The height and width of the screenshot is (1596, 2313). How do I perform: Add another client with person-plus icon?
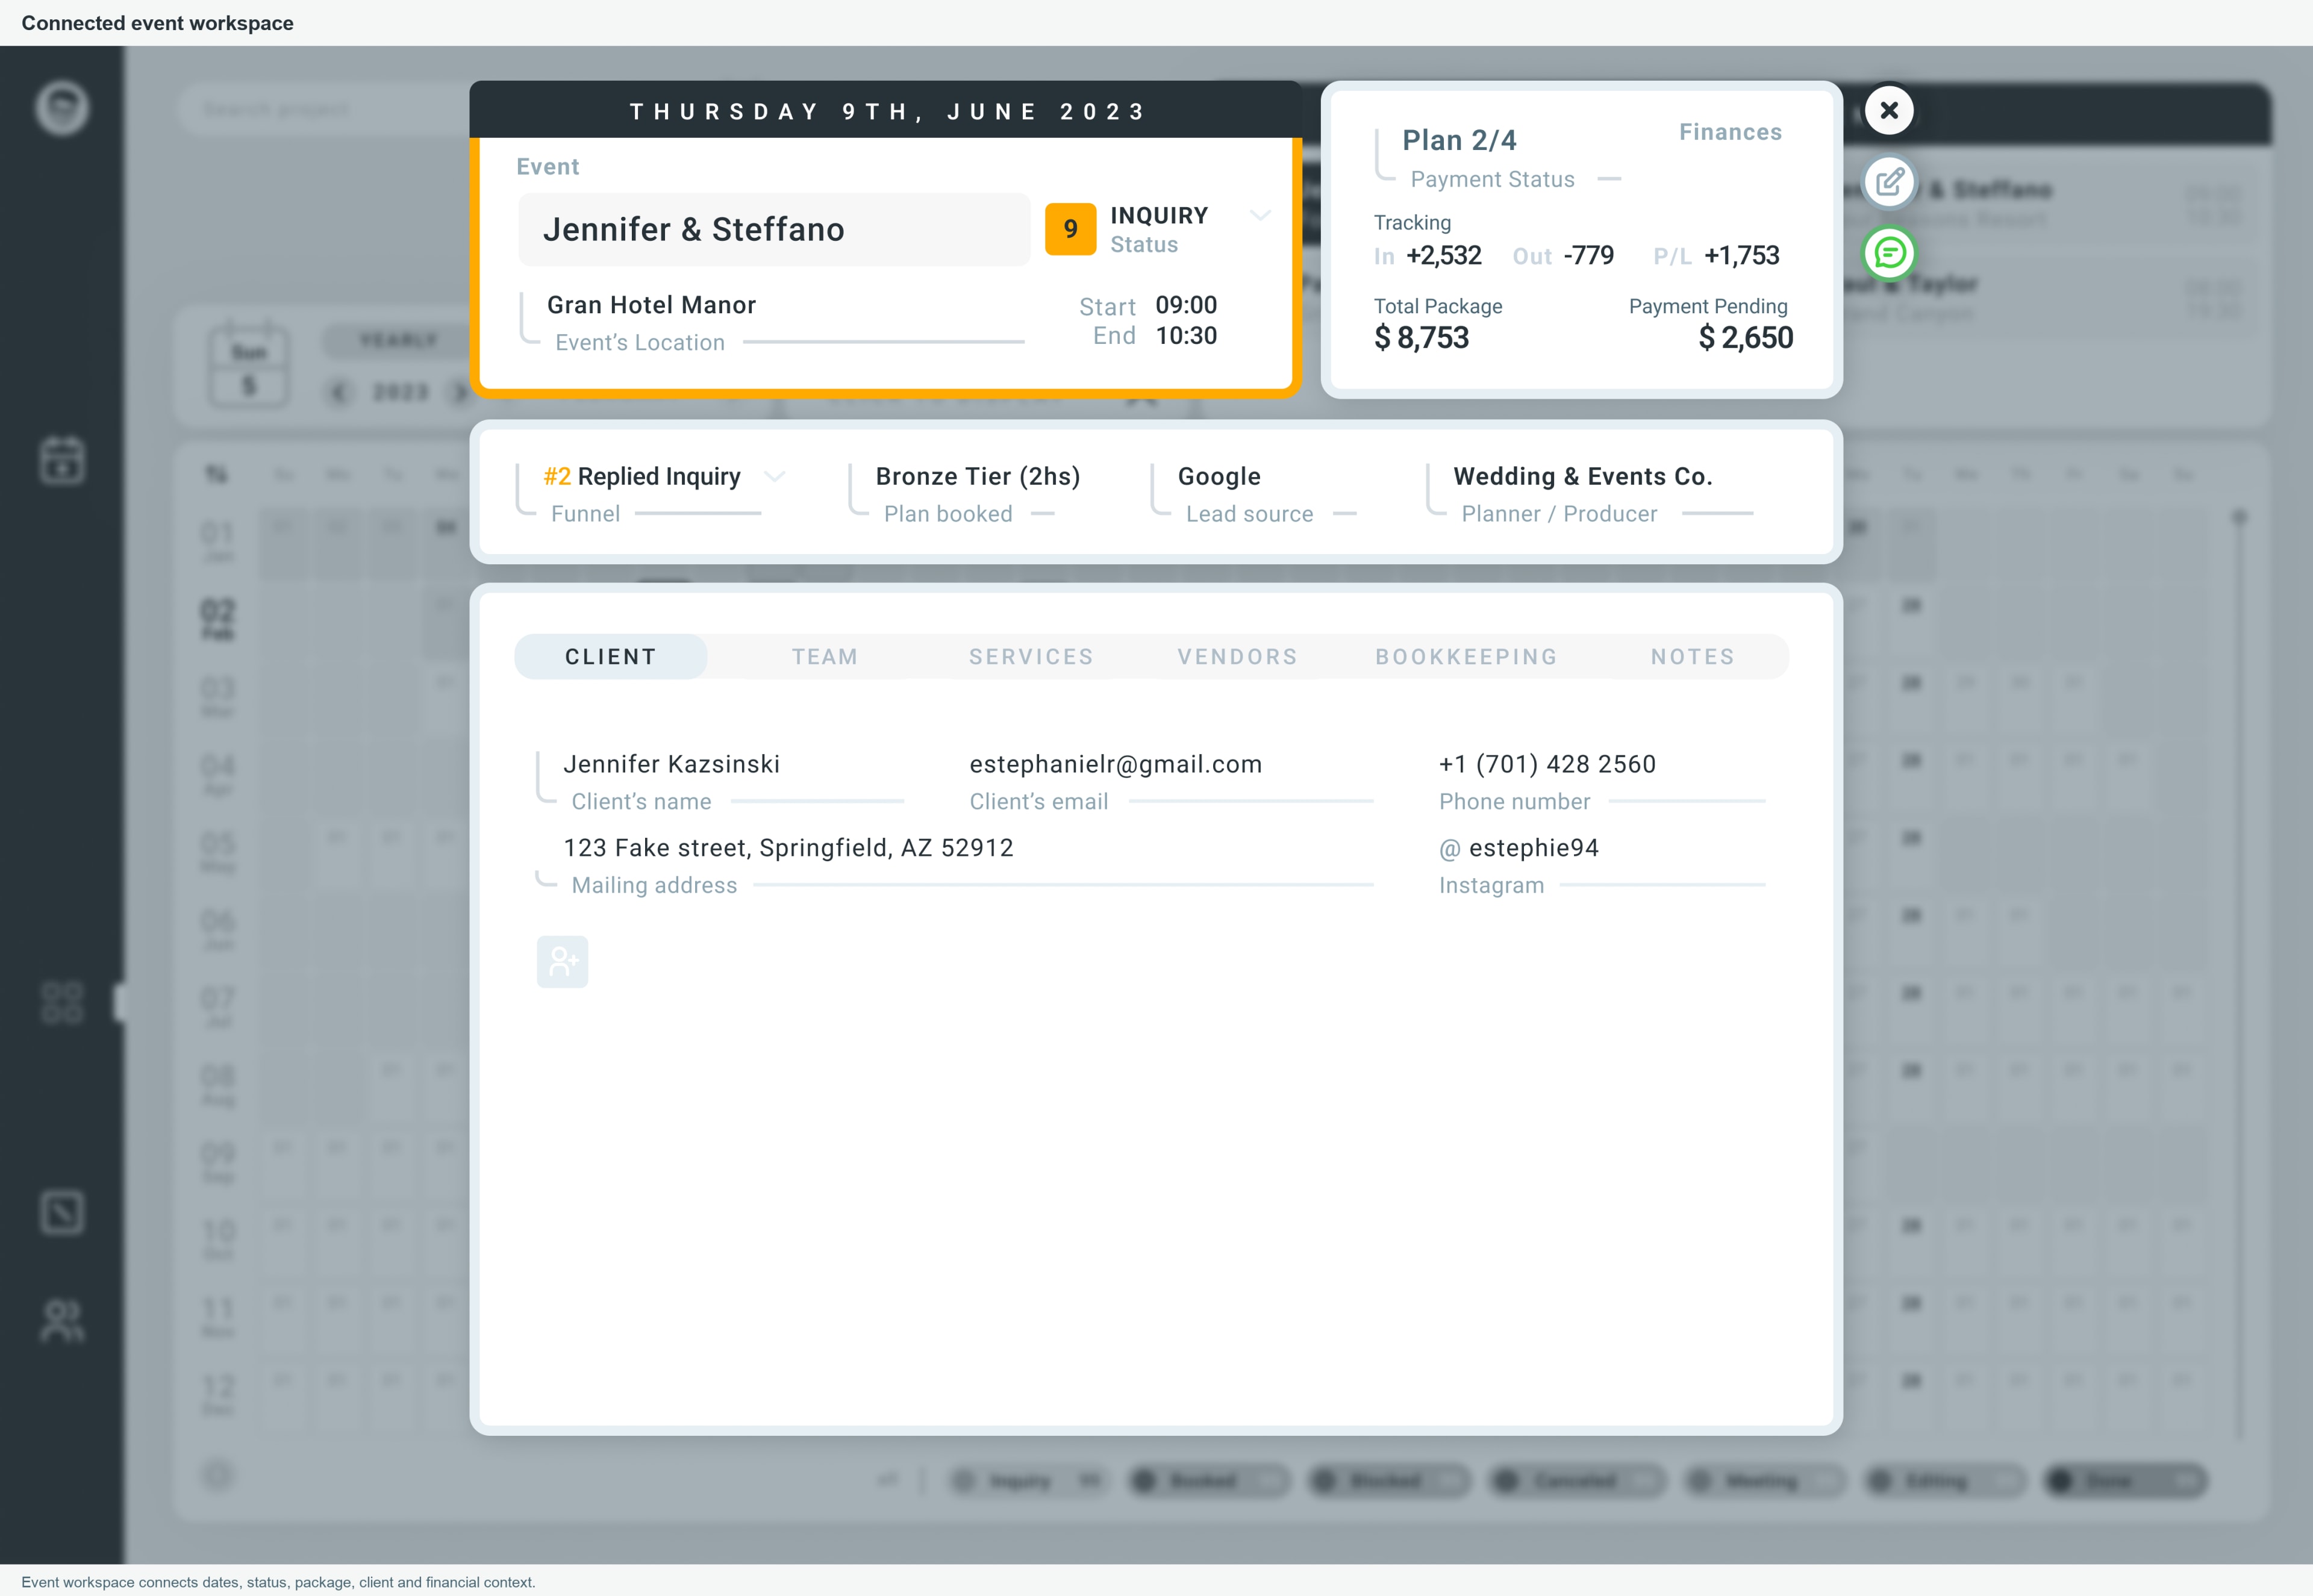pos(562,961)
